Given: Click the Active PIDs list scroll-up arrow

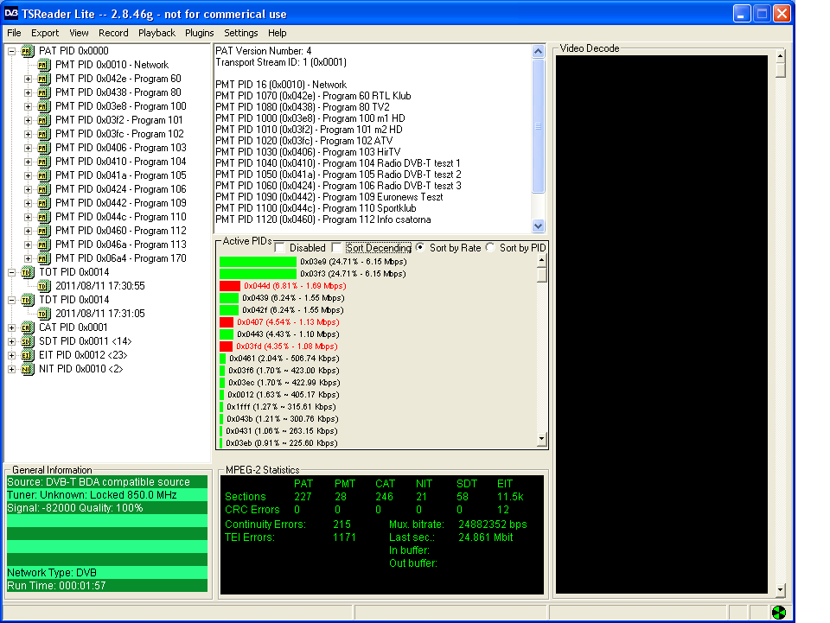Looking at the screenshot, I should coord(541,260).
